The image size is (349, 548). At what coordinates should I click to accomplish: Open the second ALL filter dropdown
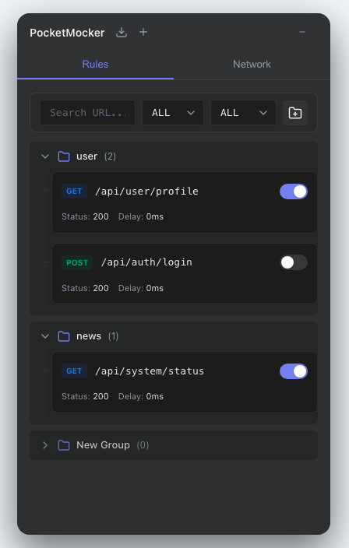click(243, 113)
